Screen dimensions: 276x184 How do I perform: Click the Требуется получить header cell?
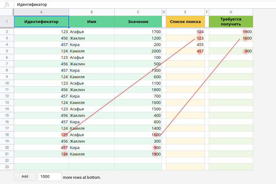point(230,21)
